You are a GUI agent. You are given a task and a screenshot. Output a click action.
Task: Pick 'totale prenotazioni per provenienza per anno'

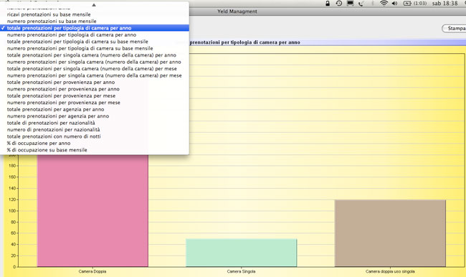click(95, 82)
